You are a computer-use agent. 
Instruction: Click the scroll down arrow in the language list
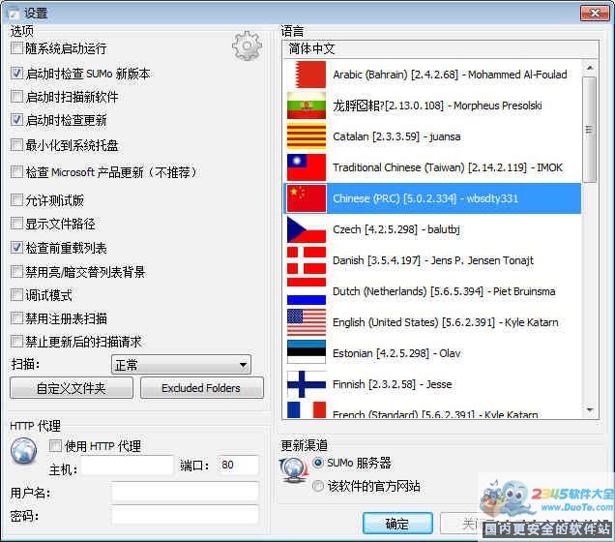[589, 410]
